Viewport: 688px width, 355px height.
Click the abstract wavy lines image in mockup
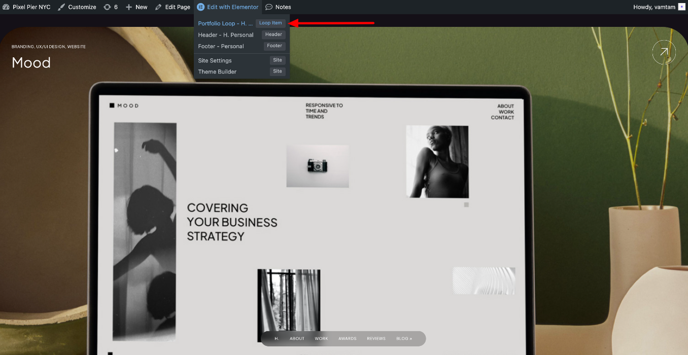(484, 281)
